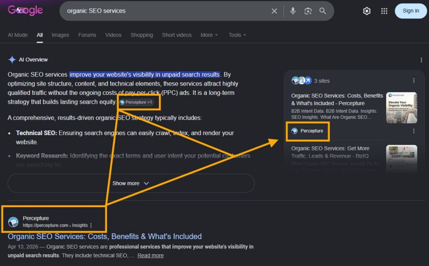Open three-dot menu next to Insights breadcrumb

coord(91,225)
